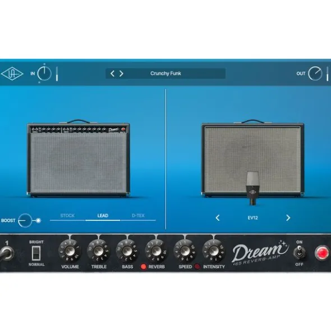The height and width of the screenshot is (332, 331).
Task: Go to the next preset with right chevron
Action: coord(121,74)
